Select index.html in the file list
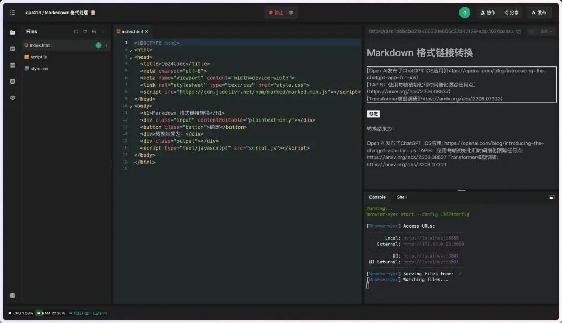The image size is (562, 323). 67,45
